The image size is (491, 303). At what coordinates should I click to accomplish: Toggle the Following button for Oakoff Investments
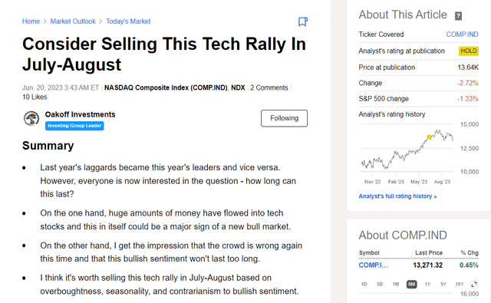[x=284, y=118]
